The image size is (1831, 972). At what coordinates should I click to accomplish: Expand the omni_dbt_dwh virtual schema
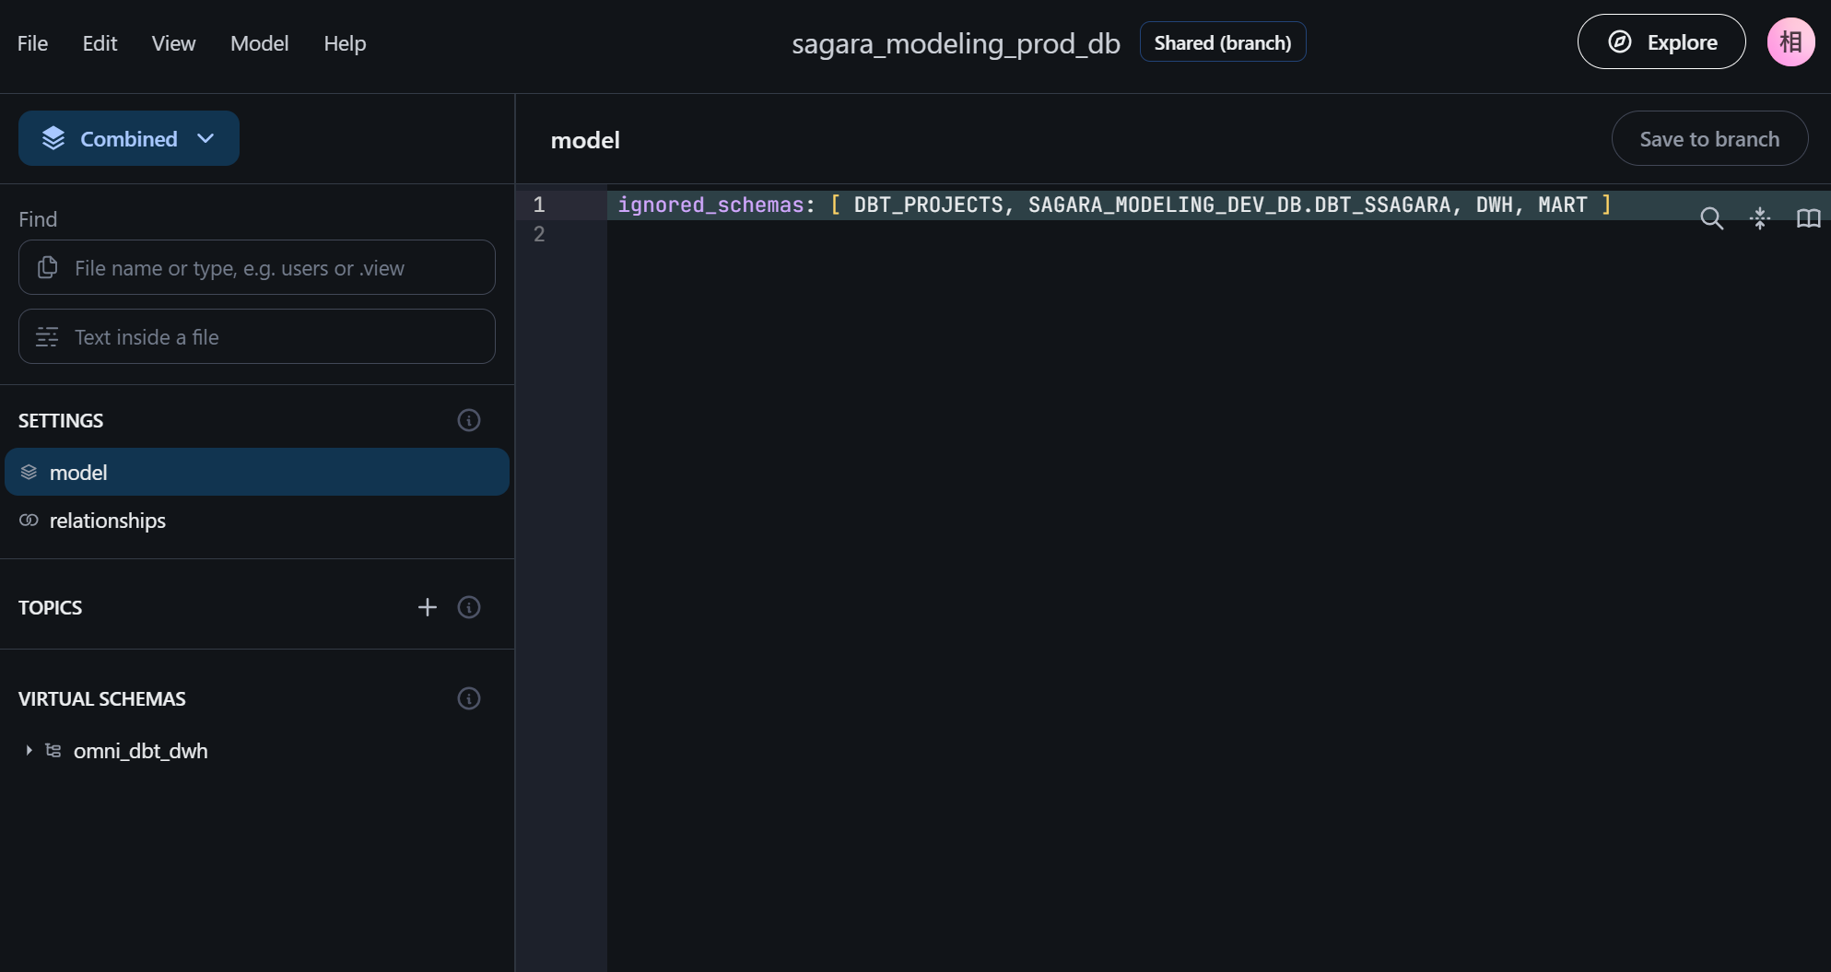[x=29, y=751]
